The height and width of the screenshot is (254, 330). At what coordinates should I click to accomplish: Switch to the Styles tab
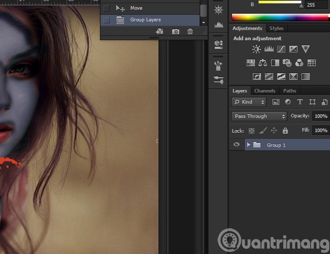coord(276,28)
